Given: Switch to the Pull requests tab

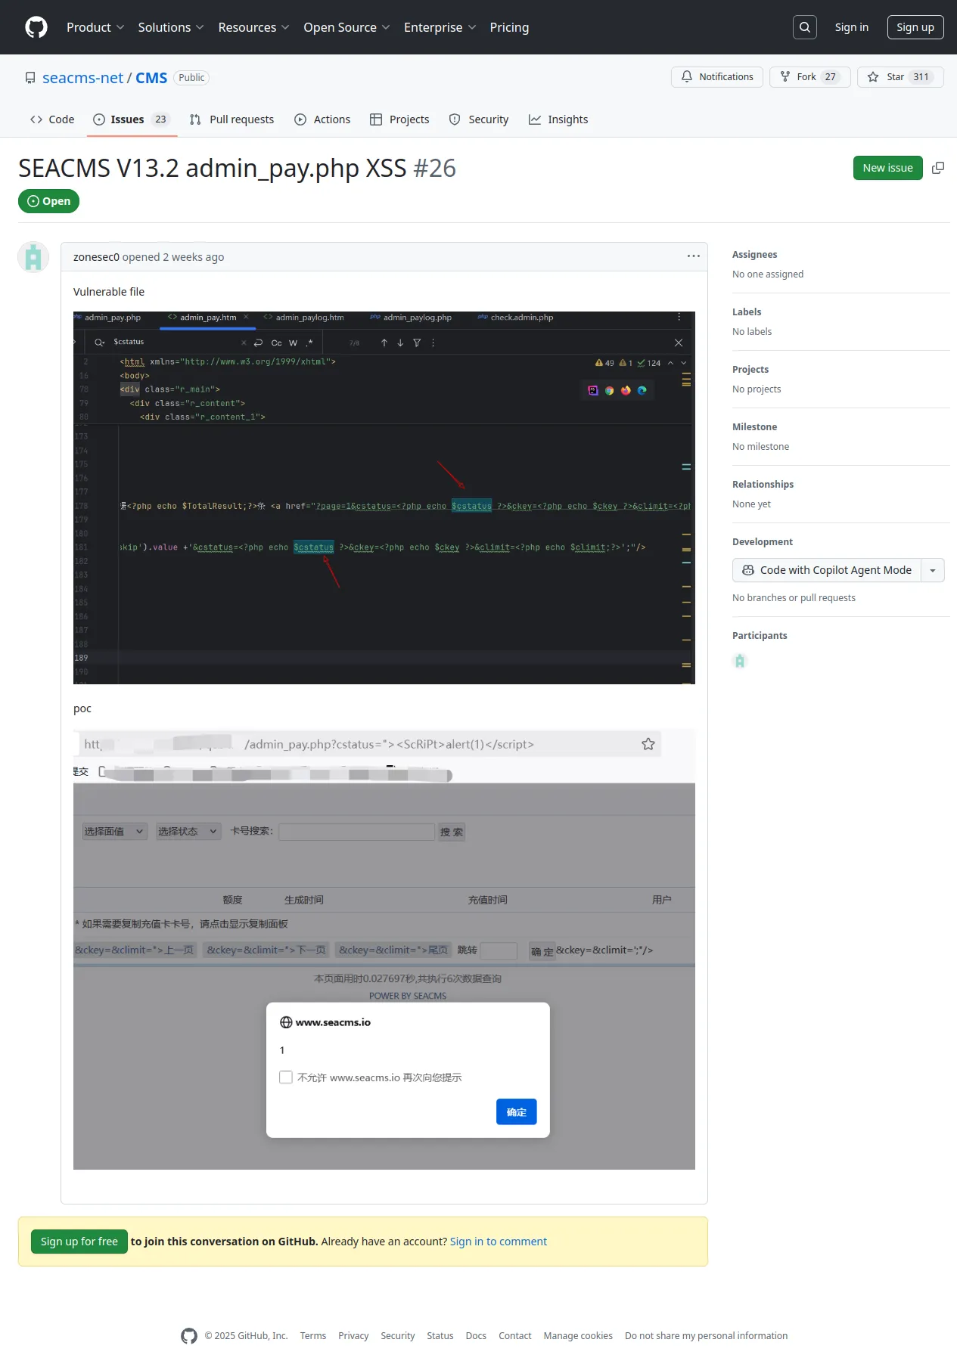Looking at the screenshot, I should (231, 119).
